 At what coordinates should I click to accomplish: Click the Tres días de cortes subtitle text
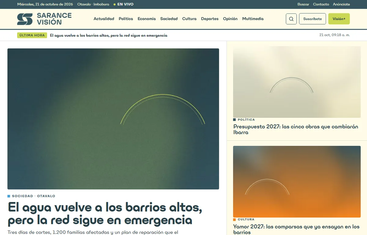[93, 232]
